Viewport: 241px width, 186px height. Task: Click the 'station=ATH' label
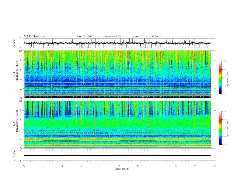click(113, 36)
